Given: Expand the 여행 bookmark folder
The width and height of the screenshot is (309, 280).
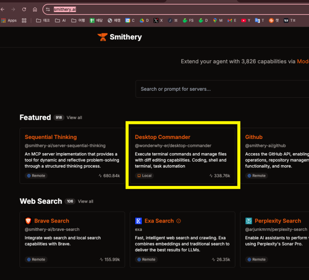Looking at the screenshot, I should click(78, 20).
